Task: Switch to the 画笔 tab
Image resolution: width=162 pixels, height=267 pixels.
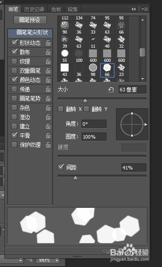Action: [x=13, y=9]
